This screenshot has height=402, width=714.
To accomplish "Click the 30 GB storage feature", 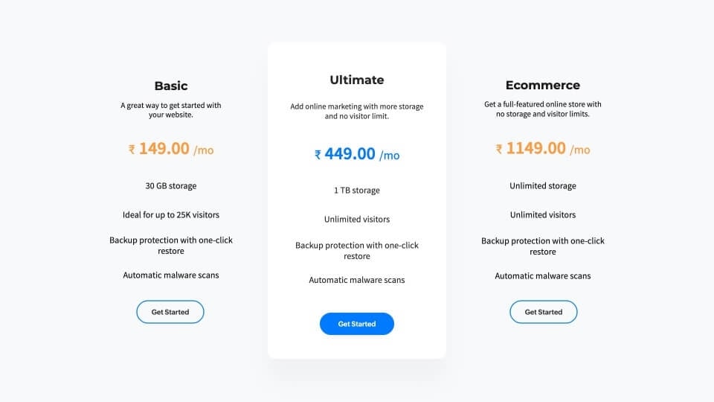I will click(x=171, y=186).
